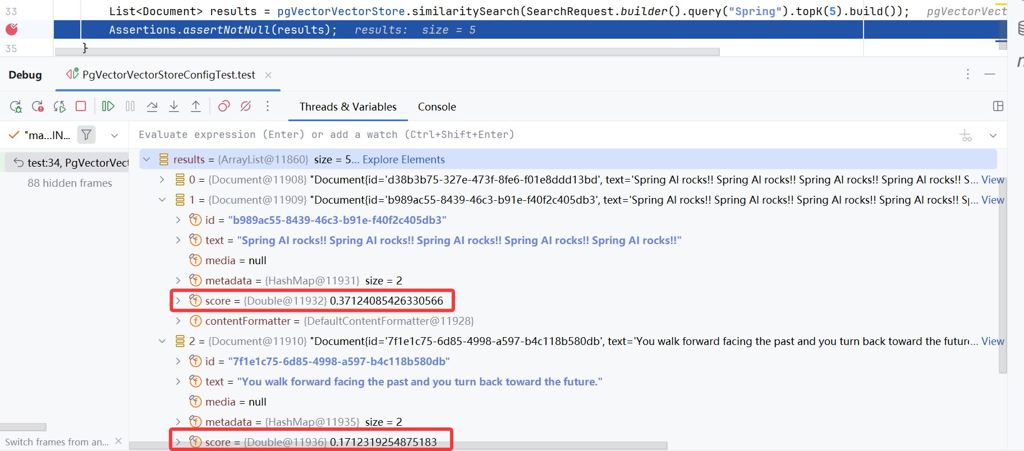
Task: Click frames panel horizontal scrollbar
Action: (23, 427)
